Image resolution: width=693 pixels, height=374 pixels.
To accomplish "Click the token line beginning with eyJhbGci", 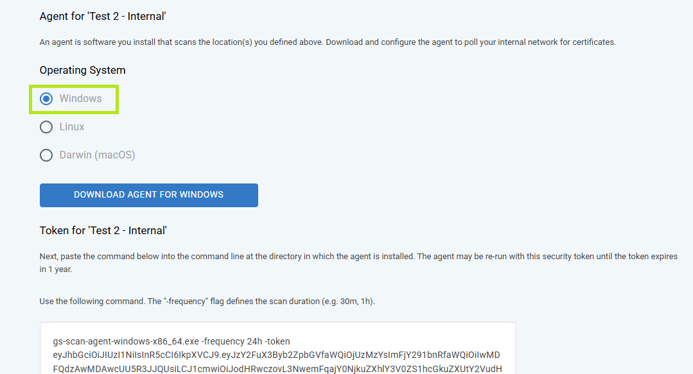I will click(276, 355).
